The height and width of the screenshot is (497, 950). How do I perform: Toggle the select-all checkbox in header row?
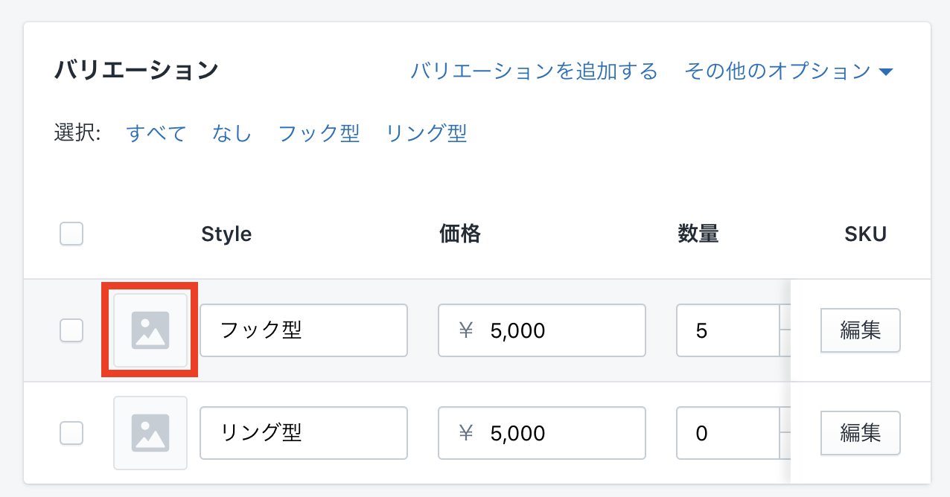(71, 234)
